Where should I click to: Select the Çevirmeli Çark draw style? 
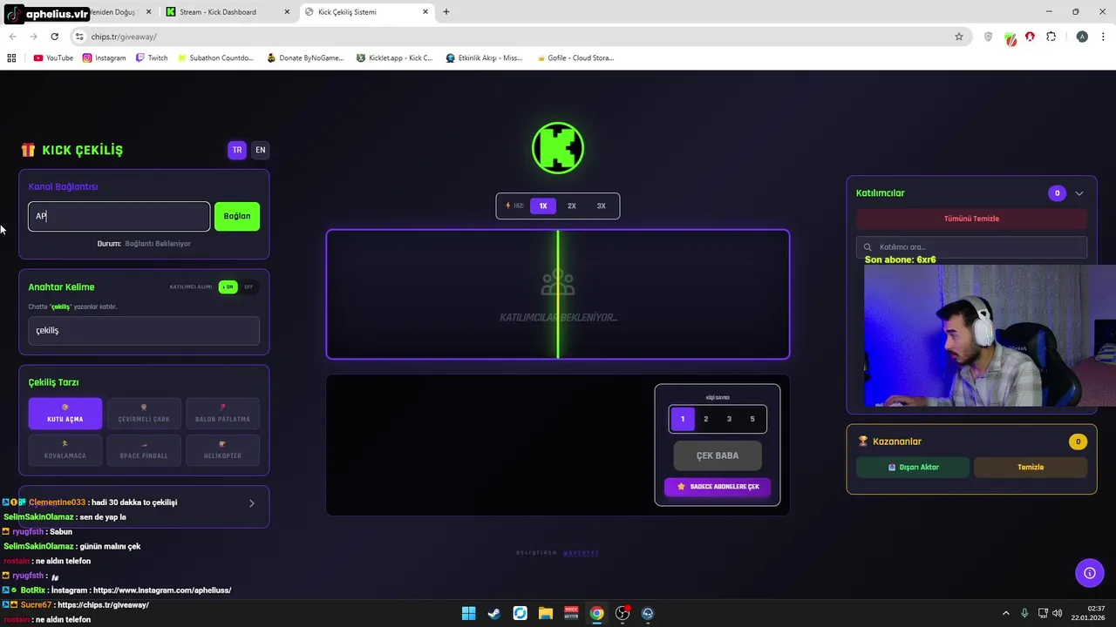(x=144, y=414)
